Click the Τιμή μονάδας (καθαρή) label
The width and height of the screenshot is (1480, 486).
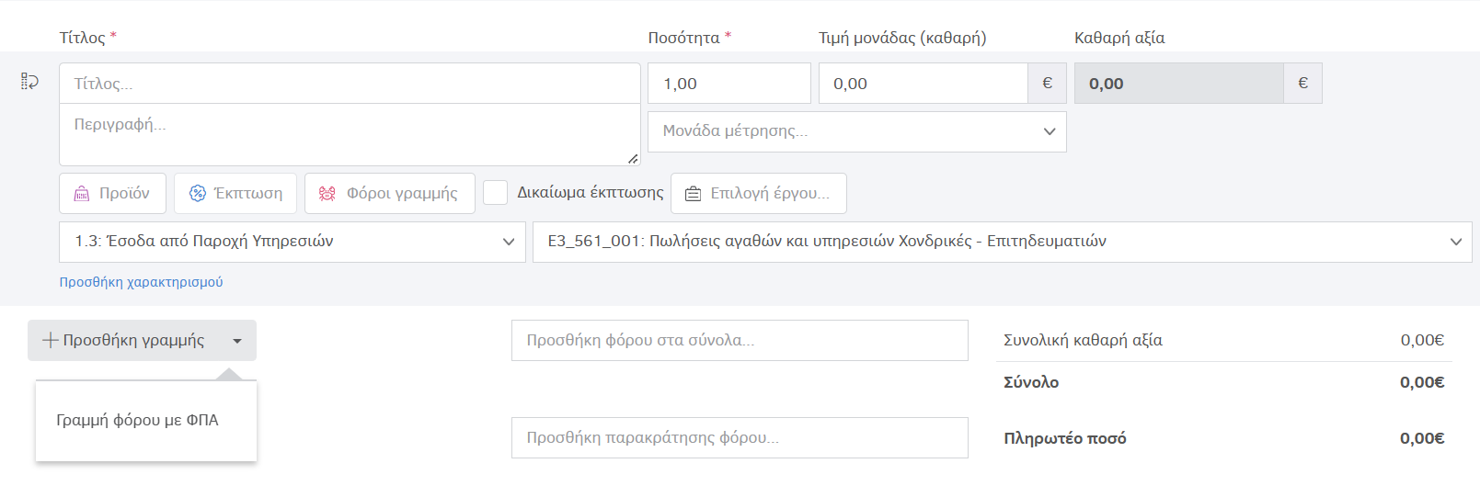click(x=902, y=38)
